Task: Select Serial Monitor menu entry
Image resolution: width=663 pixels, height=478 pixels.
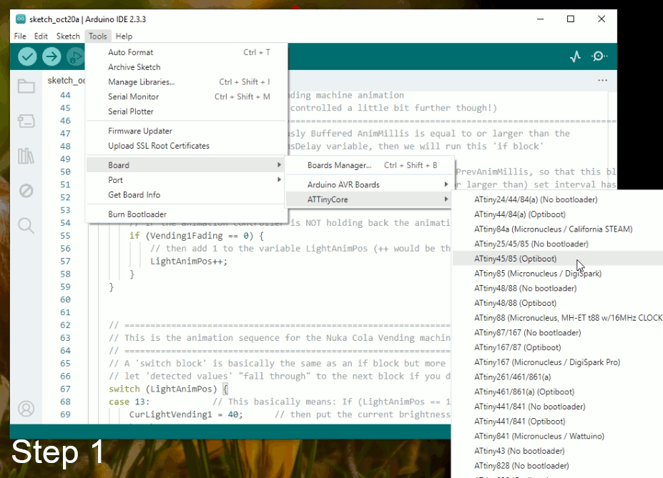Action: pyautogui.click(x=186, y=96)
